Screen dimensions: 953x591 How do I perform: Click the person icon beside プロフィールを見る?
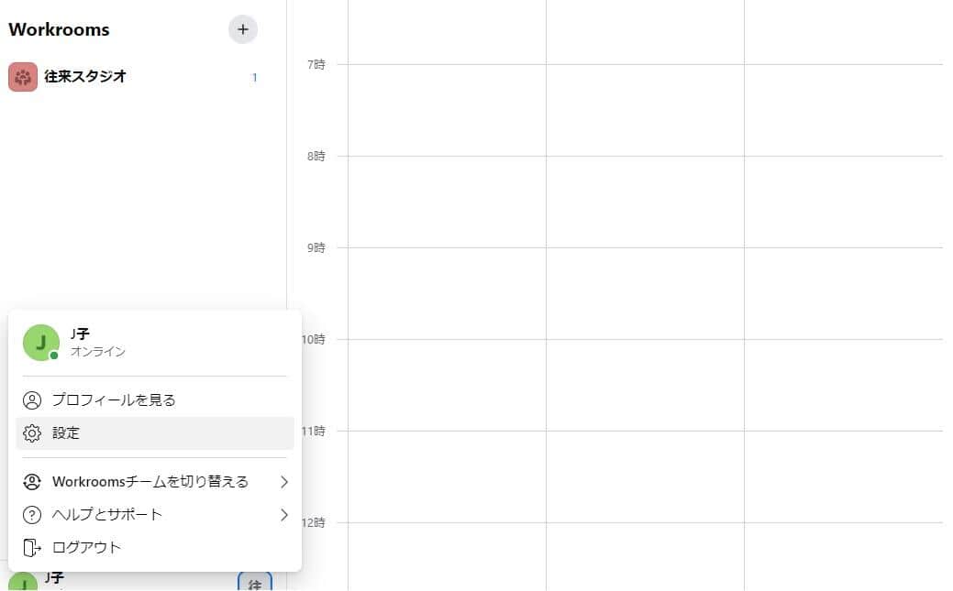coord(32,400)
